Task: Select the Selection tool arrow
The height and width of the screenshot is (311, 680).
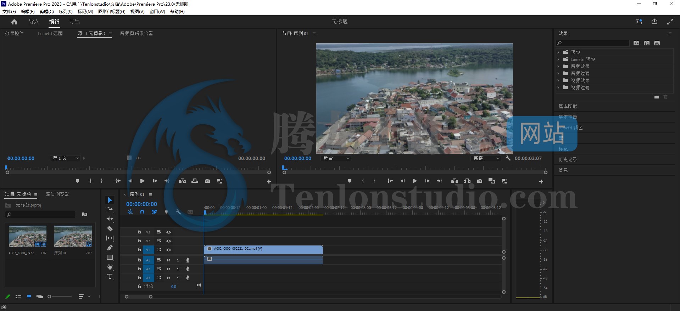Action: [x=110, y=200]
